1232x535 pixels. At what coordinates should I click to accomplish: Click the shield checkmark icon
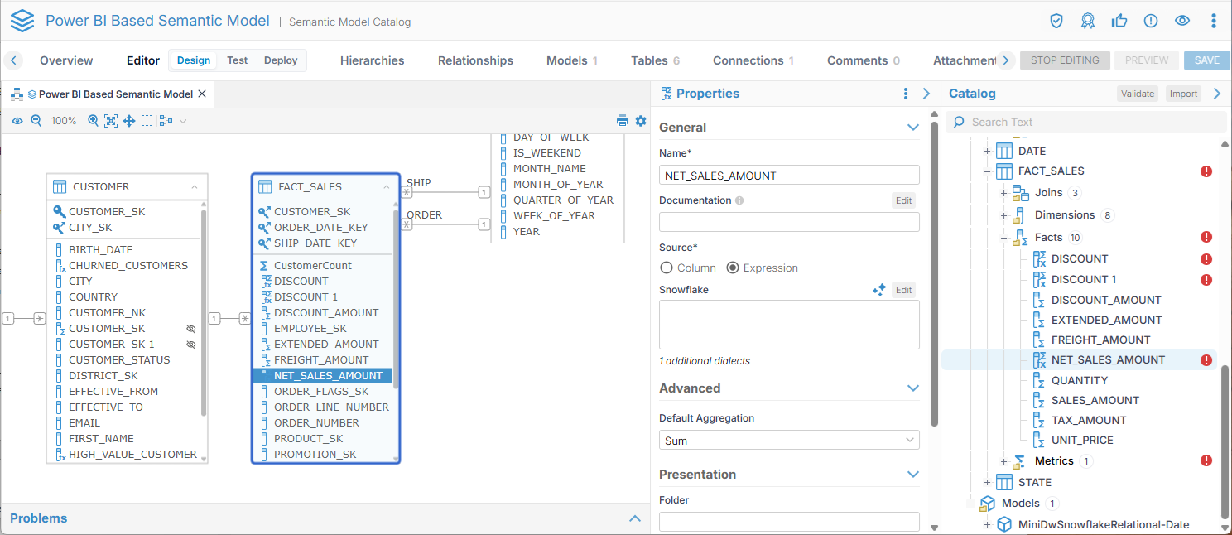(x=1056, y=21)
